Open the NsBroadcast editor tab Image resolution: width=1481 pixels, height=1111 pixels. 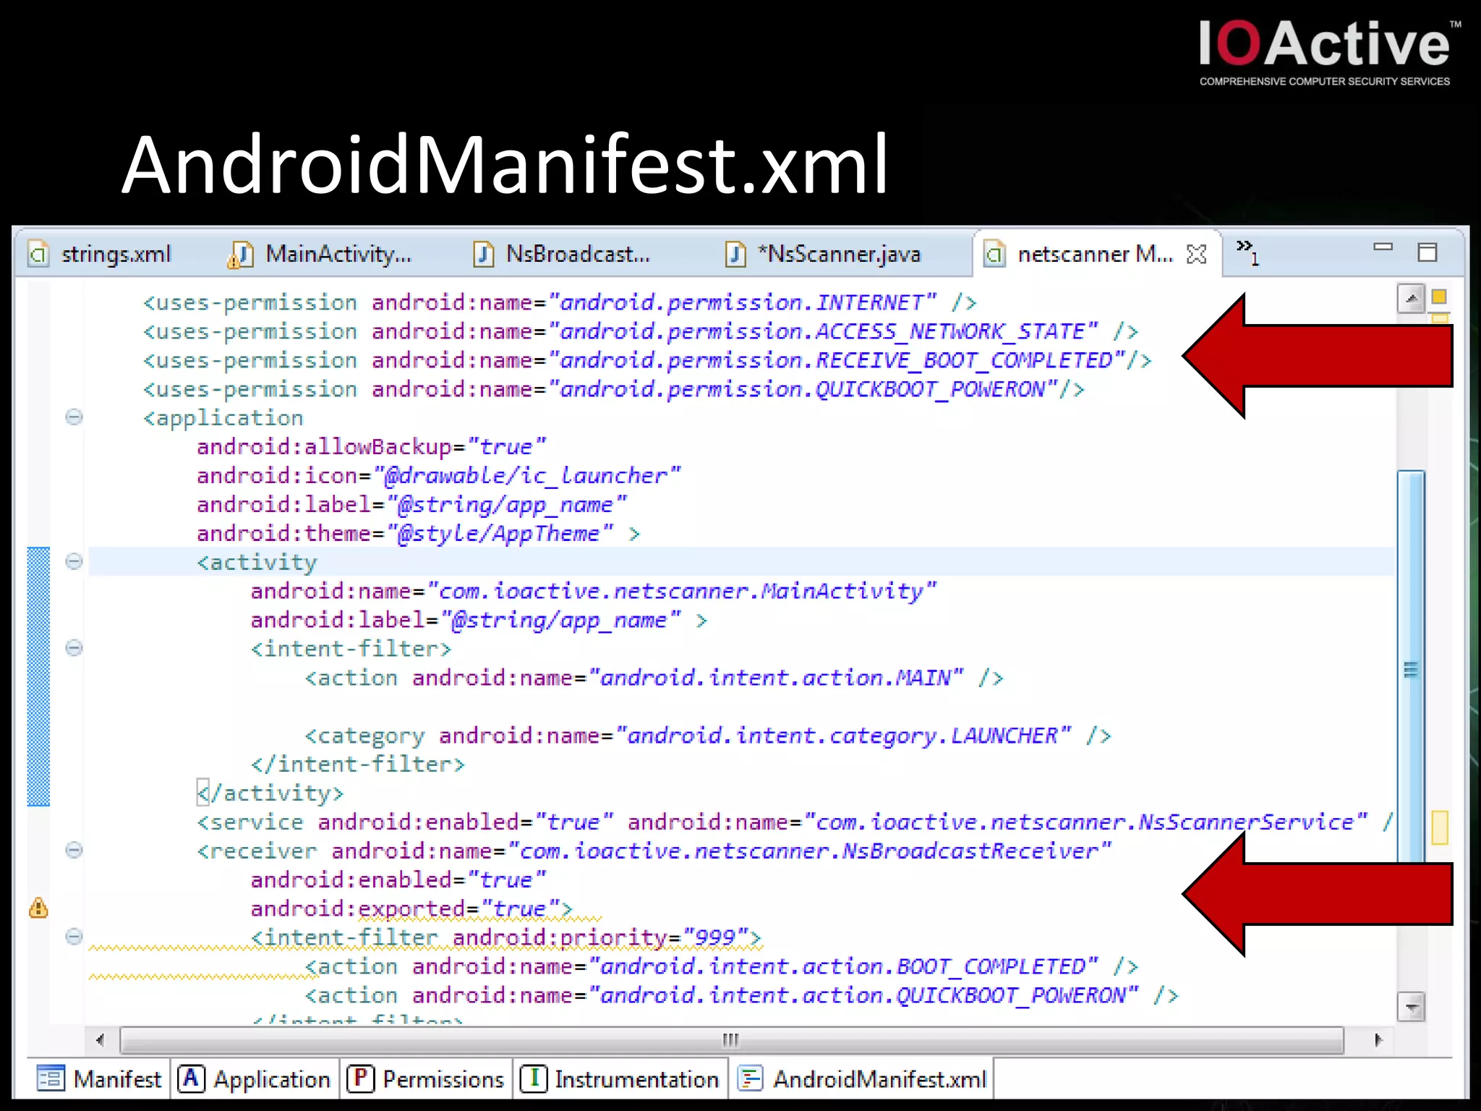coord(561,255)
